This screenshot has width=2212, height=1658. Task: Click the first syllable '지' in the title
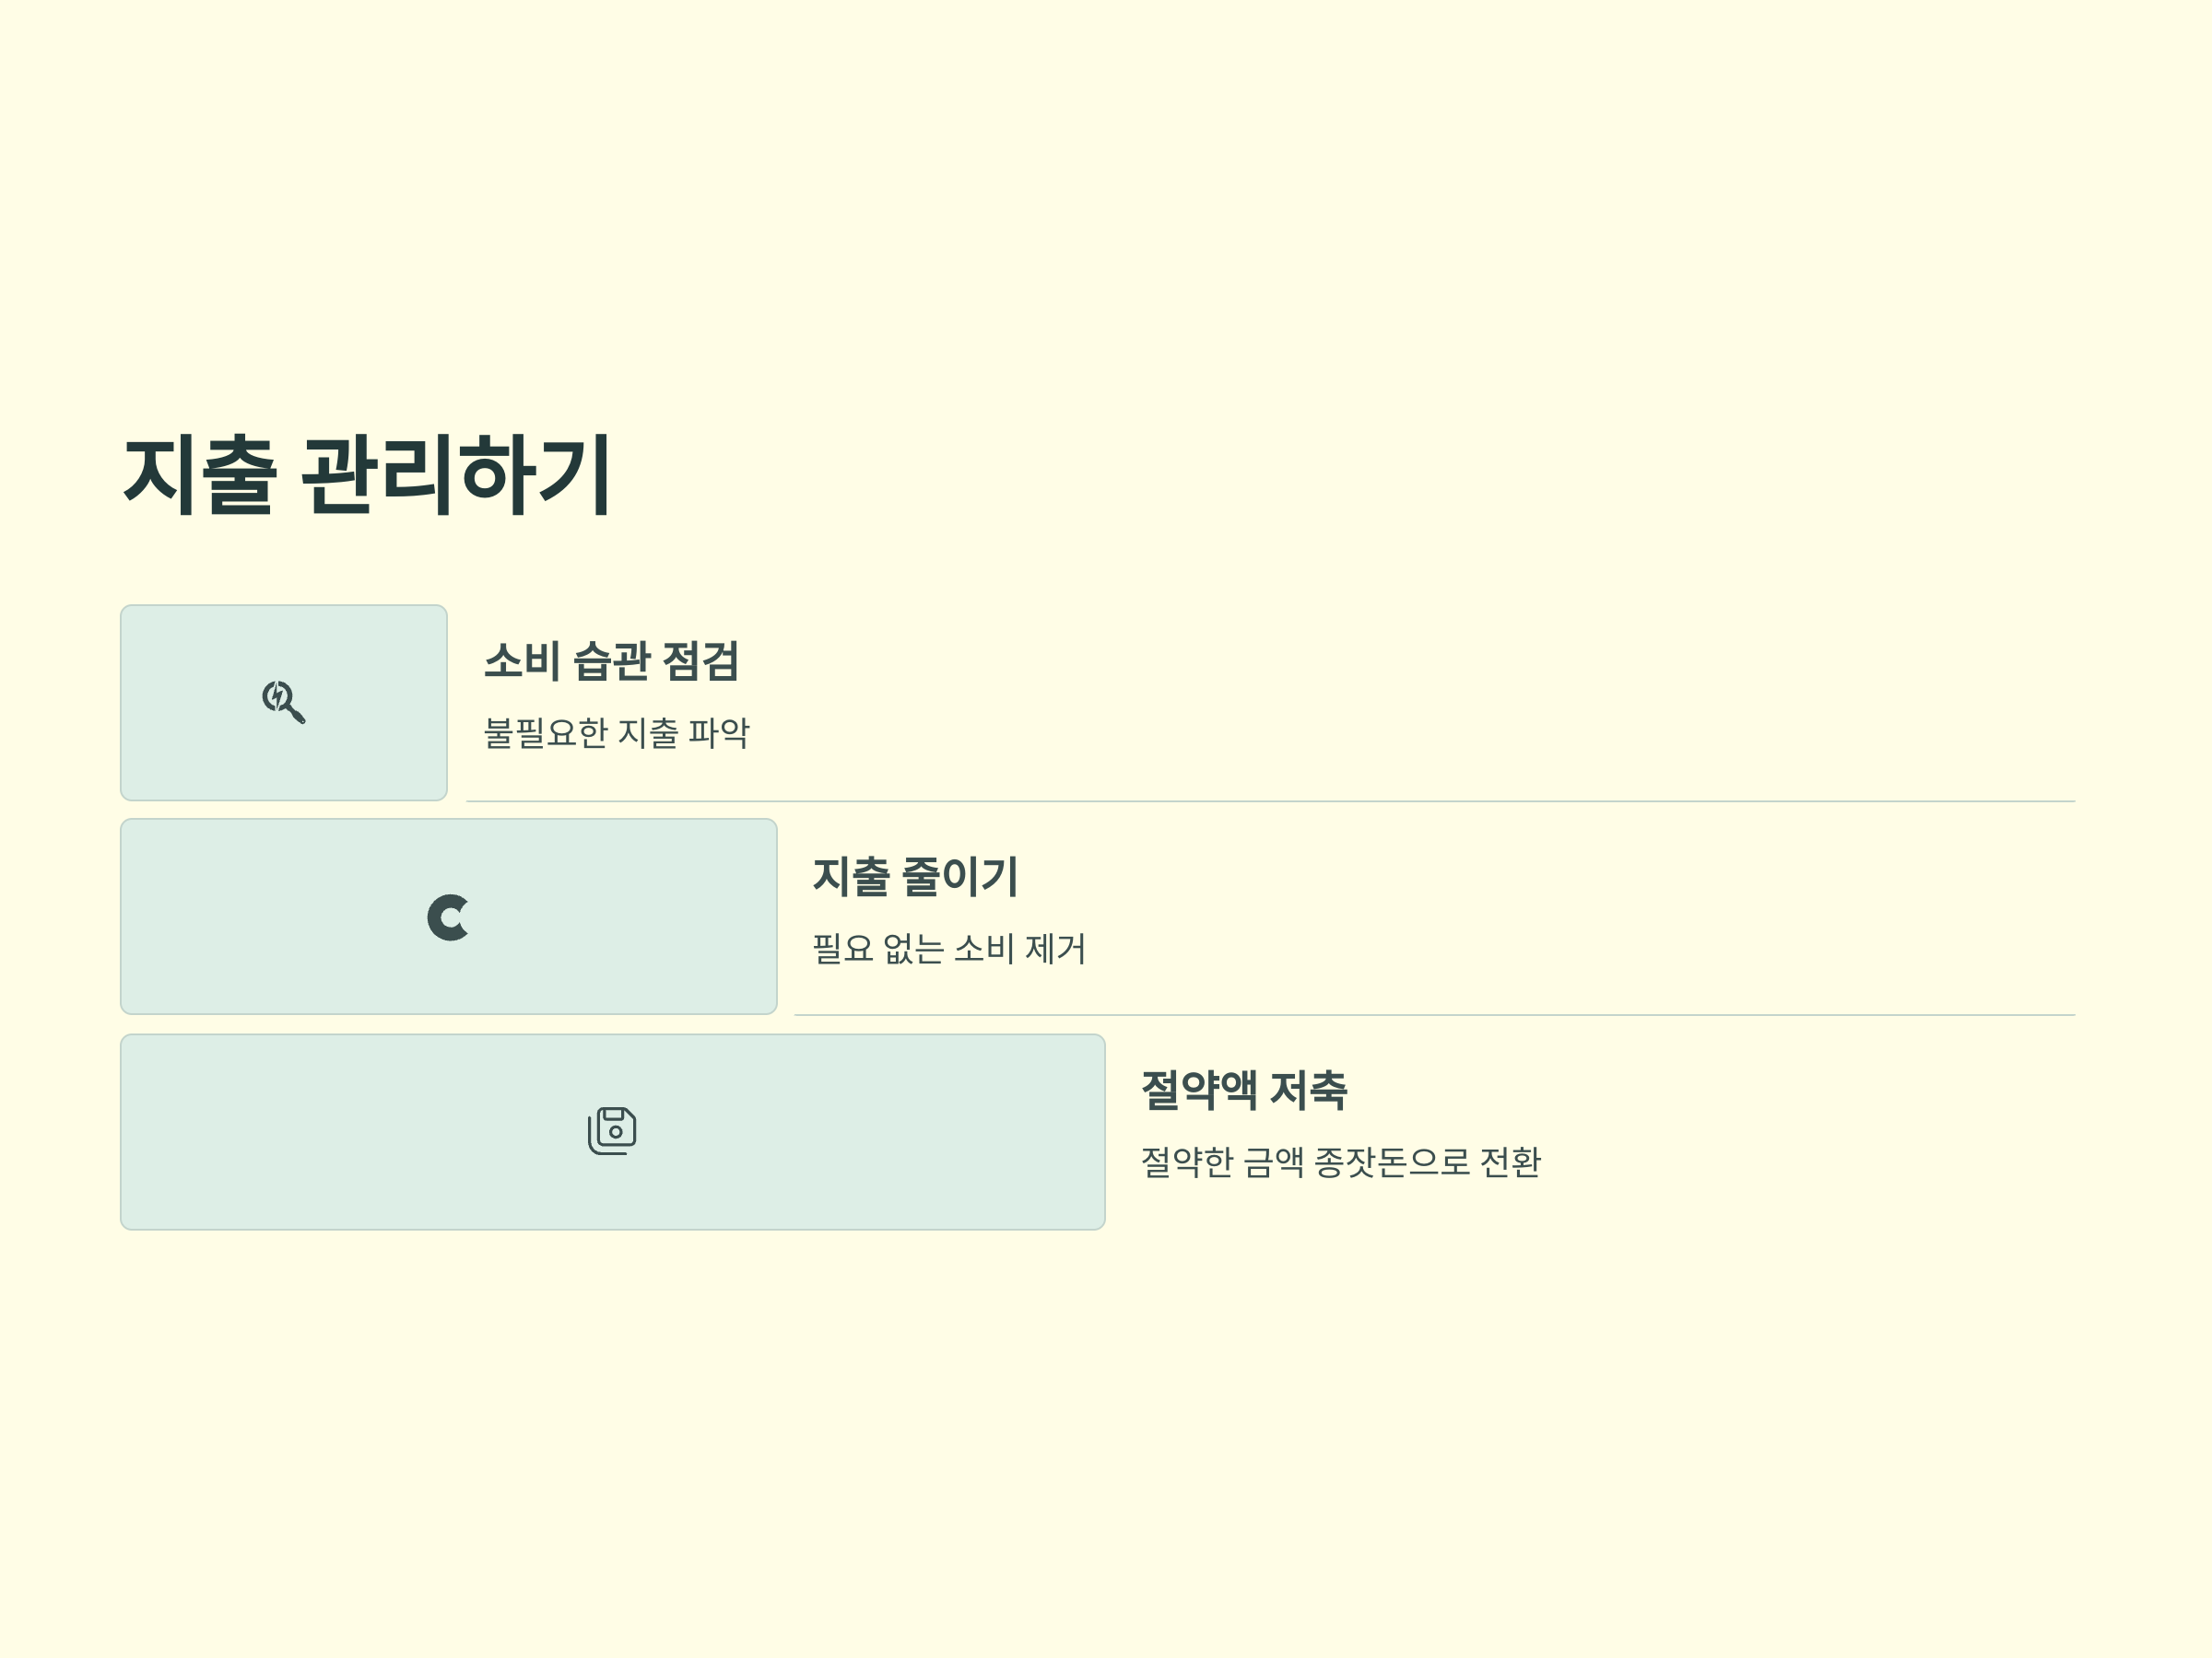coord(158,474)
